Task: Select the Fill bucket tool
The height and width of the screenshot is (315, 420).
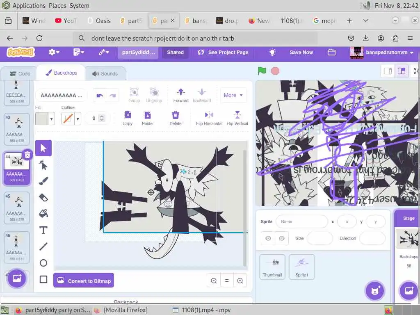Action: click(43, 213)
